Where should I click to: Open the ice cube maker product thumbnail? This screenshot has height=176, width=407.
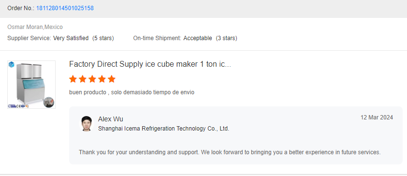pos(31,85)
